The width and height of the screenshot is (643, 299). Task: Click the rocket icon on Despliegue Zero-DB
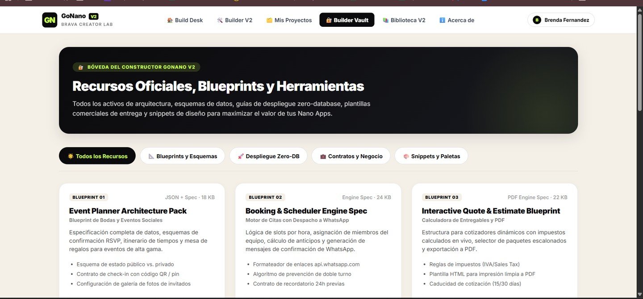(241, 156)
